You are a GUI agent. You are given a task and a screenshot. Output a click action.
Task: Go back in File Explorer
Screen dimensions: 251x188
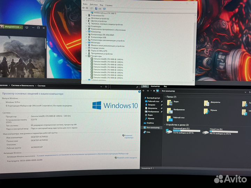[x=144, y=91]
